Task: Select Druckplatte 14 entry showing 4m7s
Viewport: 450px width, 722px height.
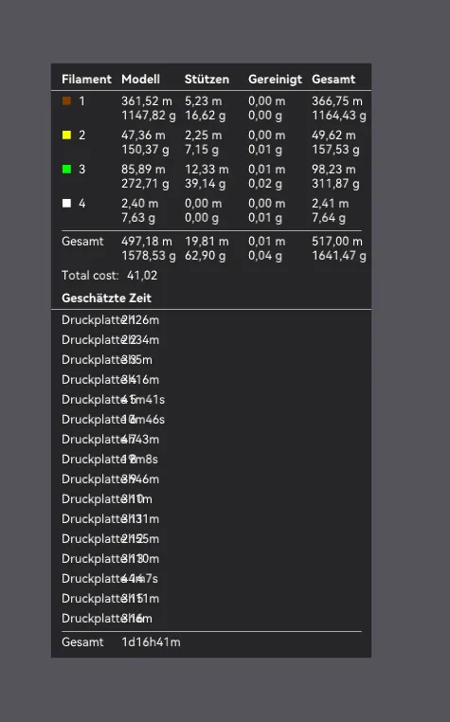Action: [110, 578]
